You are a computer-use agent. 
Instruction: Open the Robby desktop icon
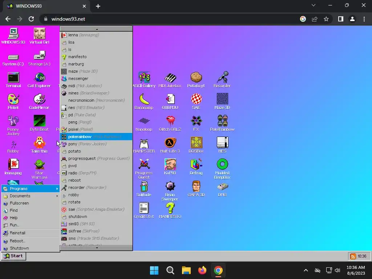click(x=13, y=147)
